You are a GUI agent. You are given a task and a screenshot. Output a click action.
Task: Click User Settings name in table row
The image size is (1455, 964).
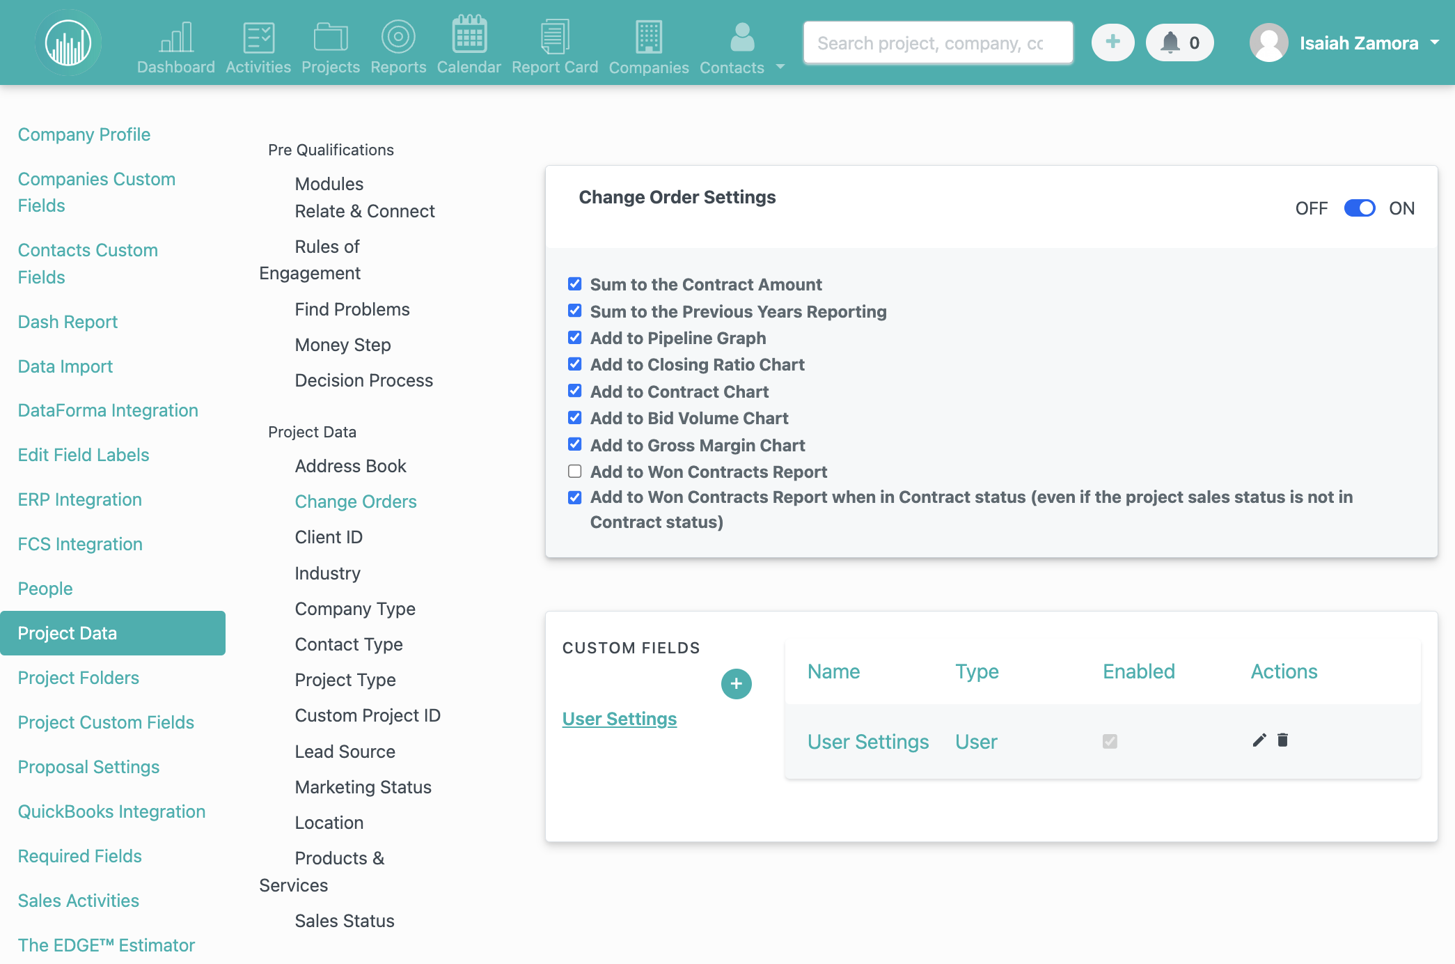pos(868,742)
